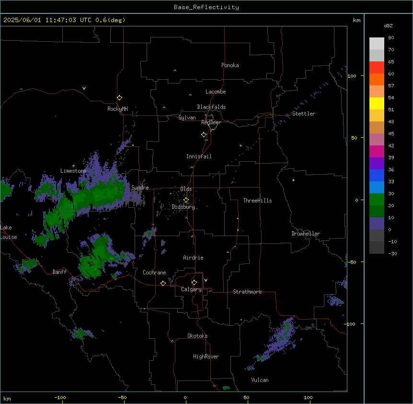
Task: Click the 50 tick on the horizontal axis
Action: point(246,397)
